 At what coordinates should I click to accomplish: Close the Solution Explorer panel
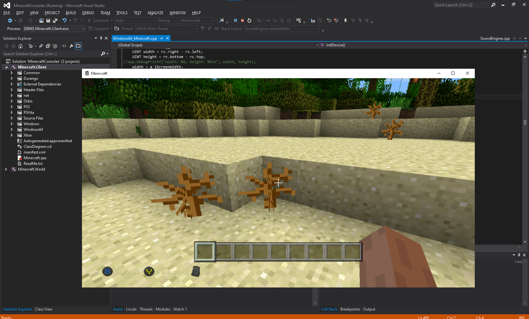click(106, 38)
